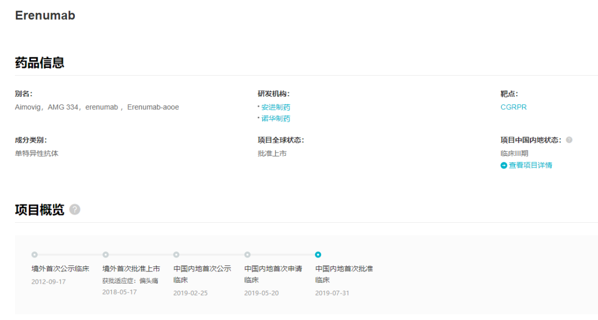
Task: Click the question mark icon next to 项目中国内地状态
Action: point(569,140)
